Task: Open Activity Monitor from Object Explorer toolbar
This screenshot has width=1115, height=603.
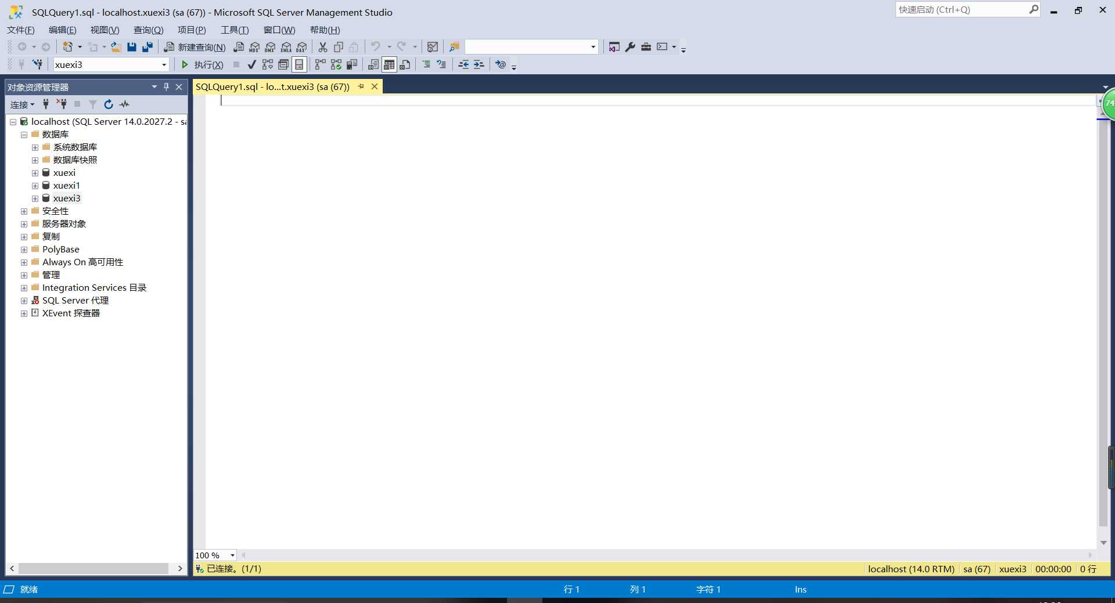Action: (124, 104)
